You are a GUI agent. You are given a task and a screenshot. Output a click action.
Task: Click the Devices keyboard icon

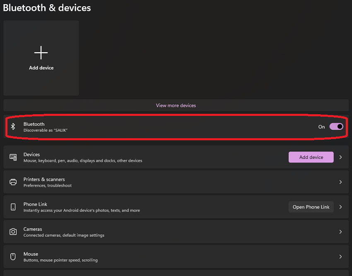(13, 157)
